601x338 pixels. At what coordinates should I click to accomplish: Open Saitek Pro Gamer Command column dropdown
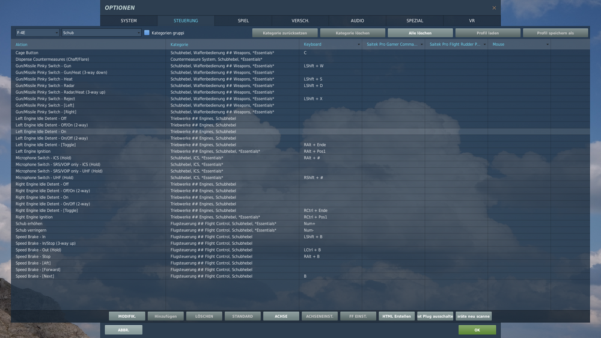pos(422,45)
